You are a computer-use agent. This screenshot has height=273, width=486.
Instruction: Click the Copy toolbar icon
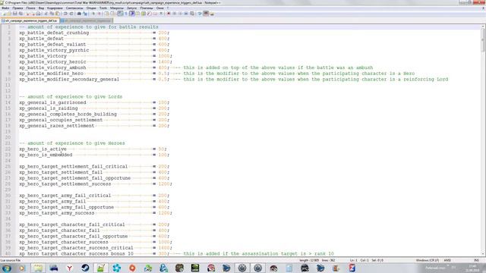tap(52, 14)
